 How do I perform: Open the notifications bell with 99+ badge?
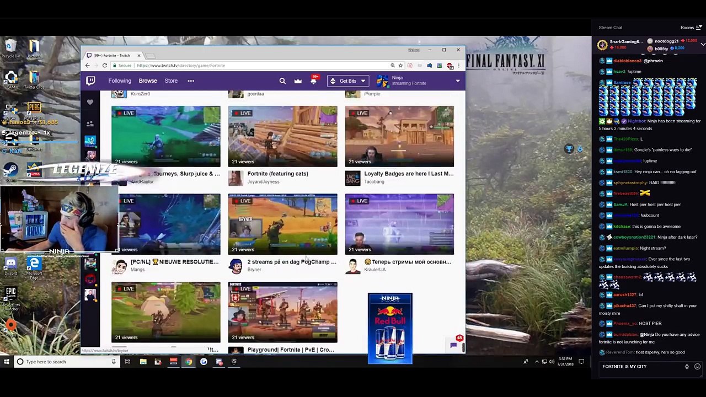pyautogui.click(x=313, y=81)
